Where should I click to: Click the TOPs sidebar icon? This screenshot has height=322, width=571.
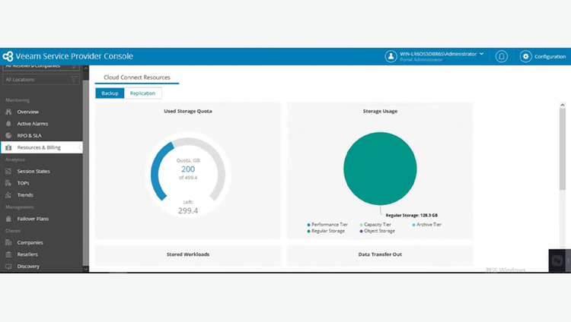click(x=8, y=183)
